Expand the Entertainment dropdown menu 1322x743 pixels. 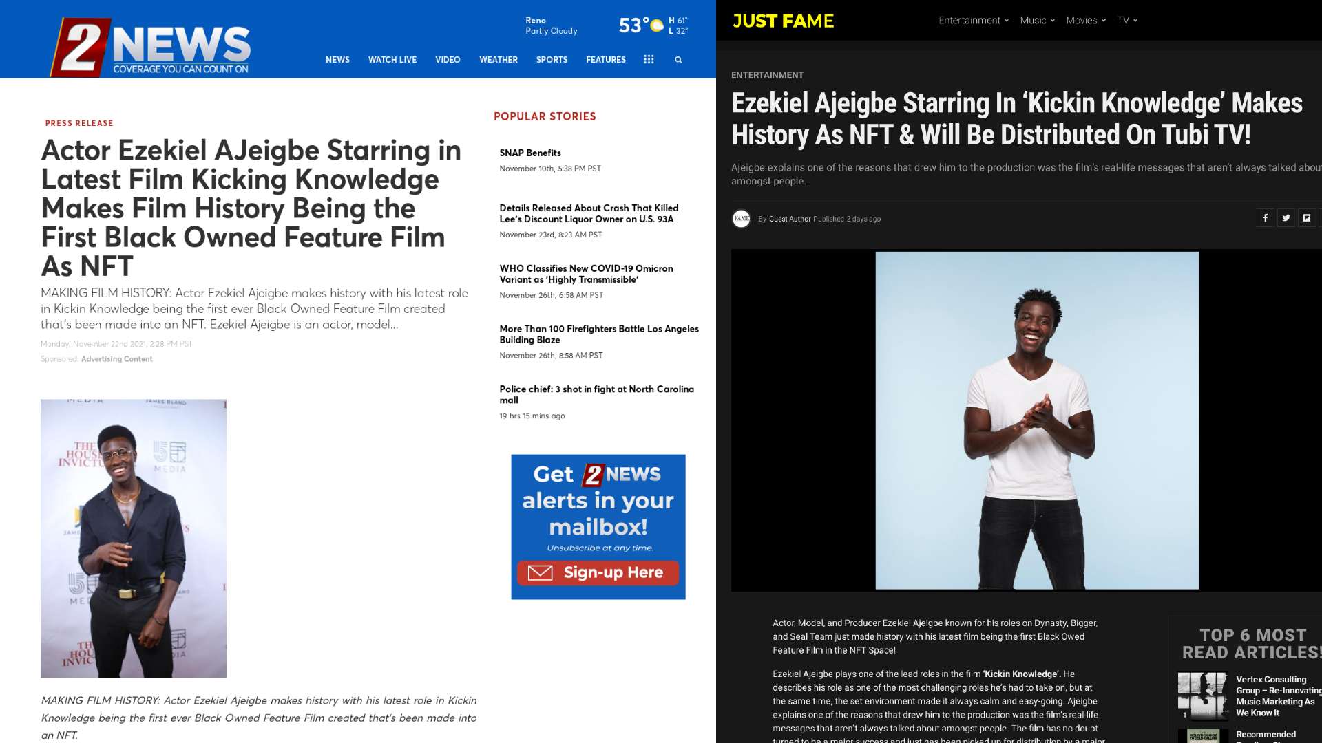973,20
